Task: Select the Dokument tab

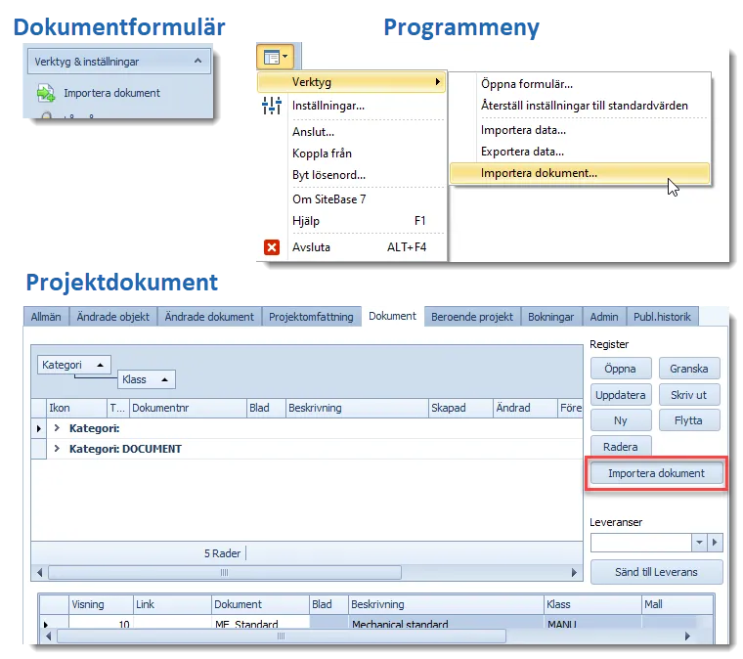Action: [x=392, y=316]
